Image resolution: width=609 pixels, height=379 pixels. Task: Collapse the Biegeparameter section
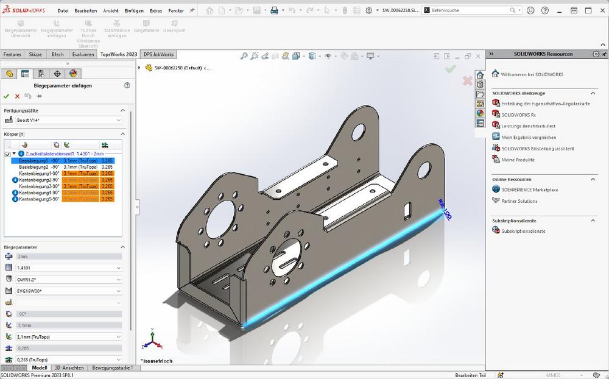pyautogui.click(x=123, y=247)
